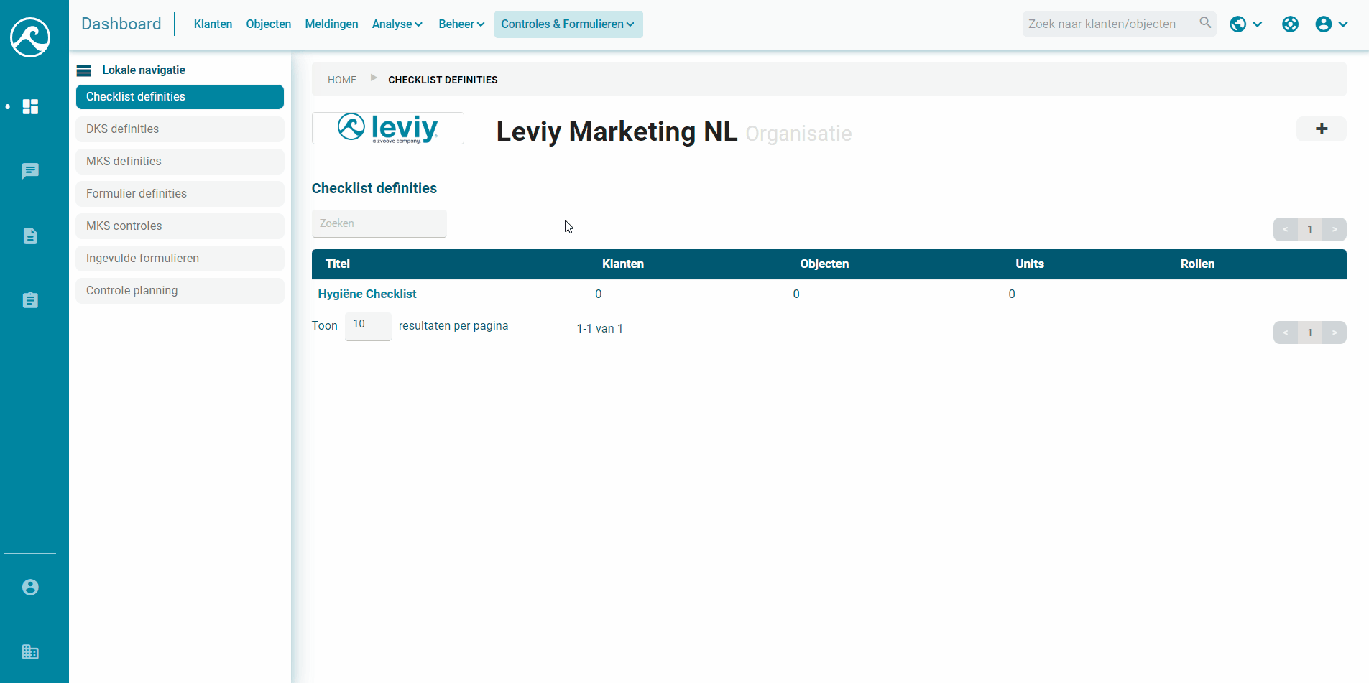The image size is (1369, 683).
Task: Click the HOME breadcrumb link
Action: (342, 80)
